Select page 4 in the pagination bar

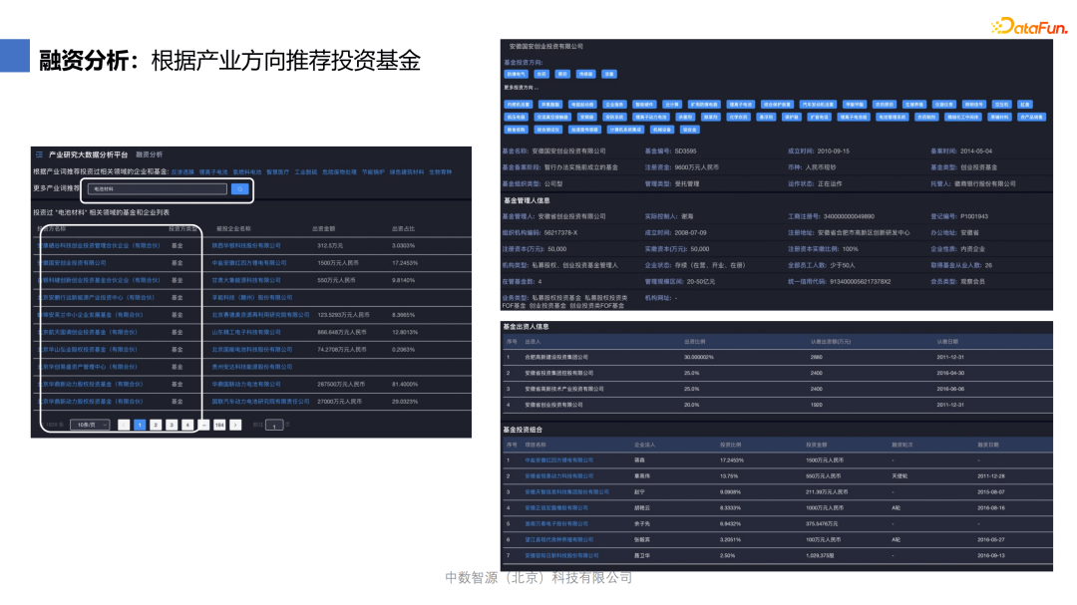tap(185, 425)
